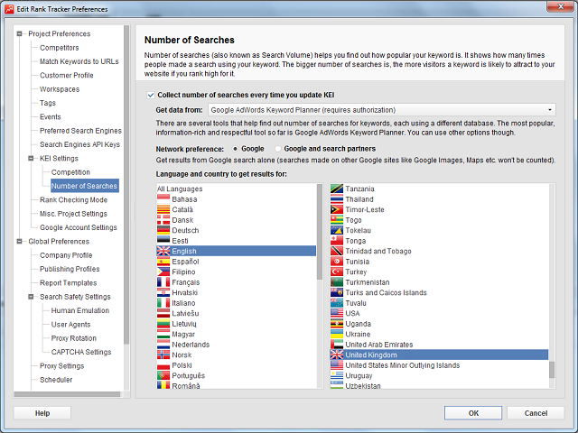
Task: Select Google and search partners radio
Action: tap(277, 149)
